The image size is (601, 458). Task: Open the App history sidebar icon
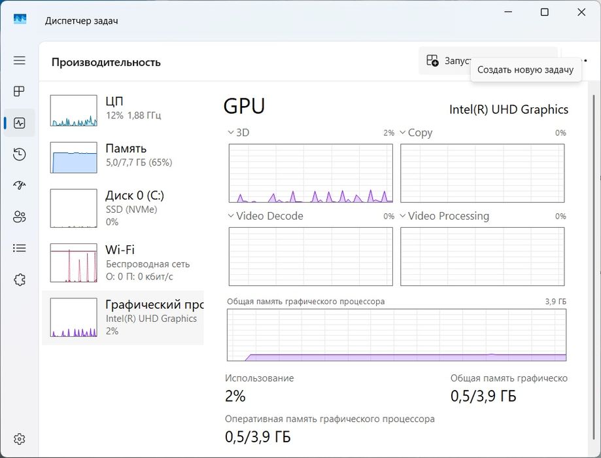point(20,154)
